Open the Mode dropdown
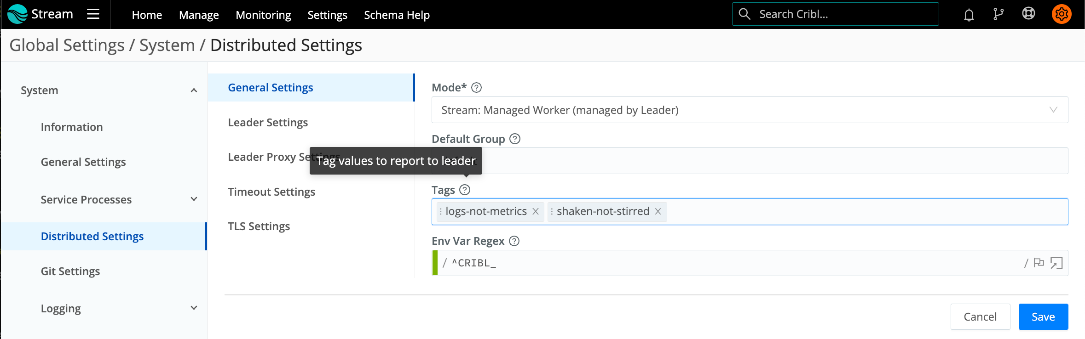Screen dimensions: 1085x339 (x=750, y=110)
